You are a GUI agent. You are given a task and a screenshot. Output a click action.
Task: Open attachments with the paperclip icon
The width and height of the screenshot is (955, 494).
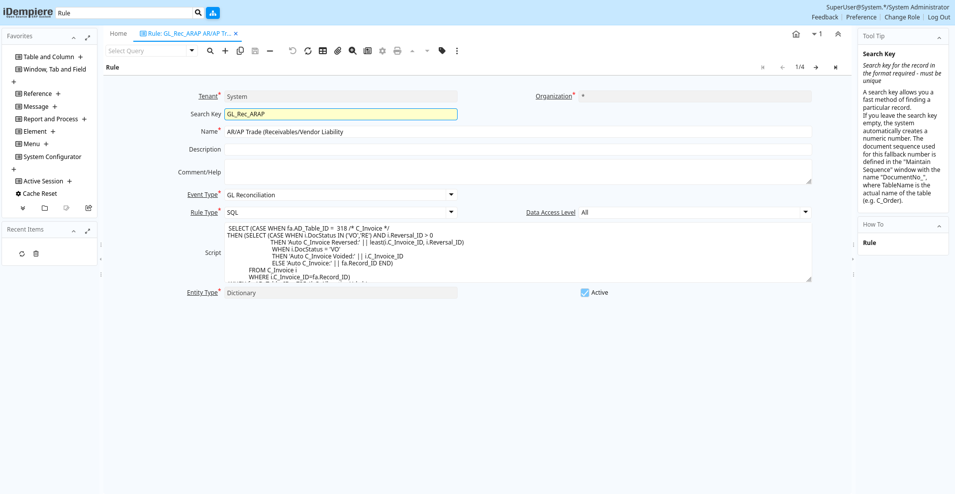coord(338,51)
